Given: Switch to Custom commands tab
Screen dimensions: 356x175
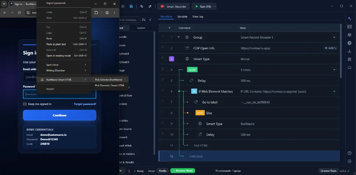Looking at the screenshot, I should tap(141, 28).
